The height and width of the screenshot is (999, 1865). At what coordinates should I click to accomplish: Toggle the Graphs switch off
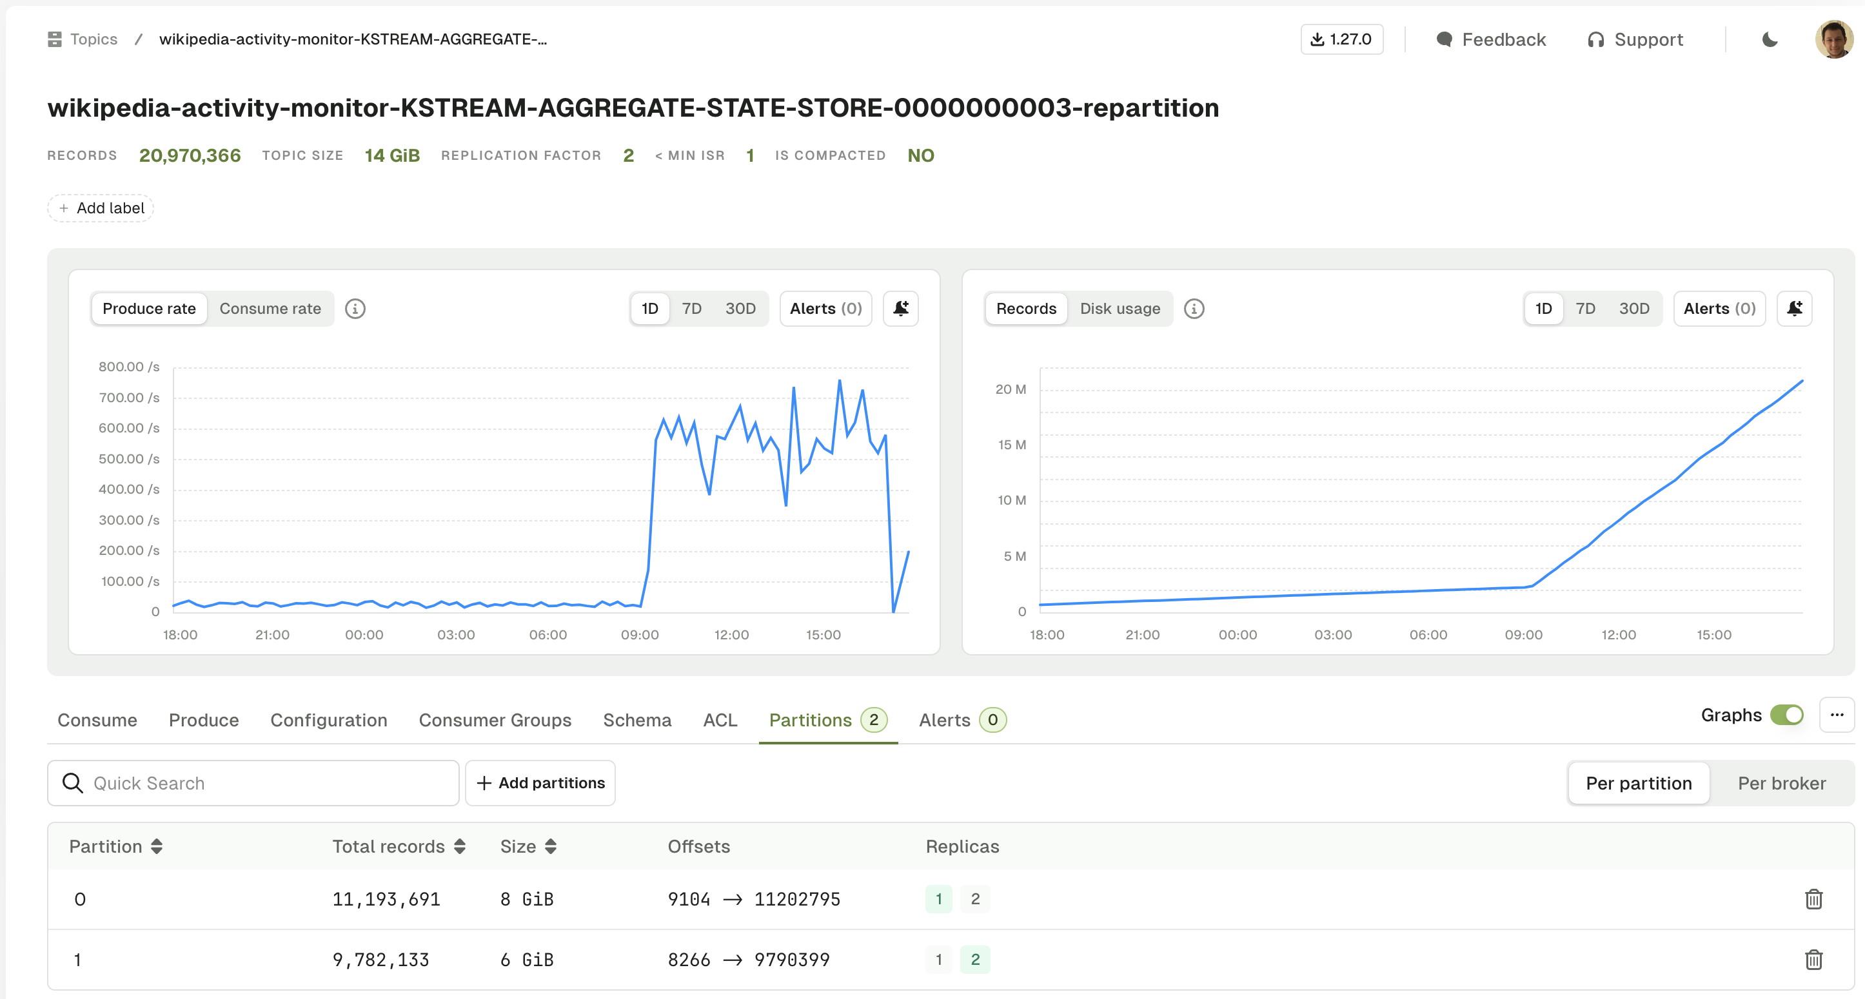[x=1786, y=715]
